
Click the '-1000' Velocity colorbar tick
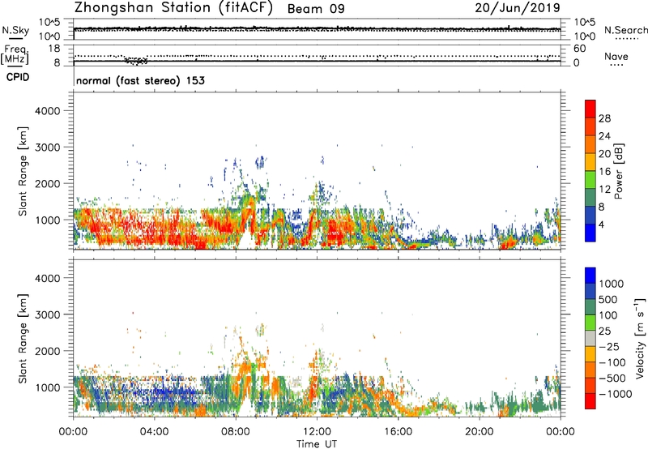point(615,394)
